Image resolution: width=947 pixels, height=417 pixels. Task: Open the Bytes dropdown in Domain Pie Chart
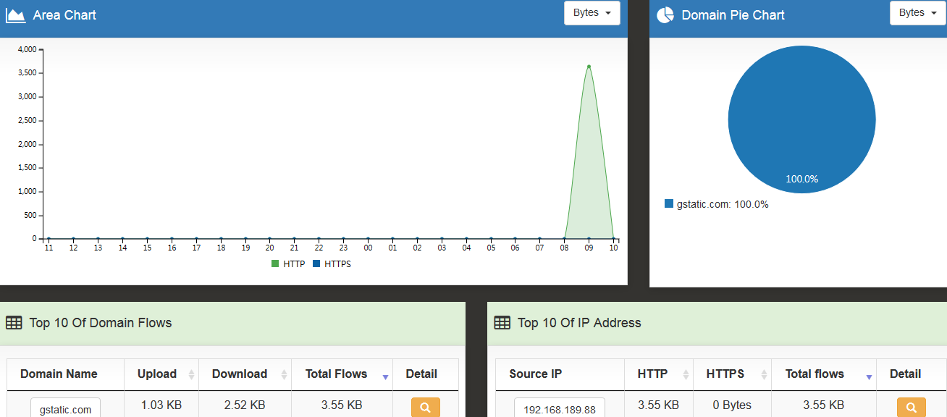tap(917, 13)
